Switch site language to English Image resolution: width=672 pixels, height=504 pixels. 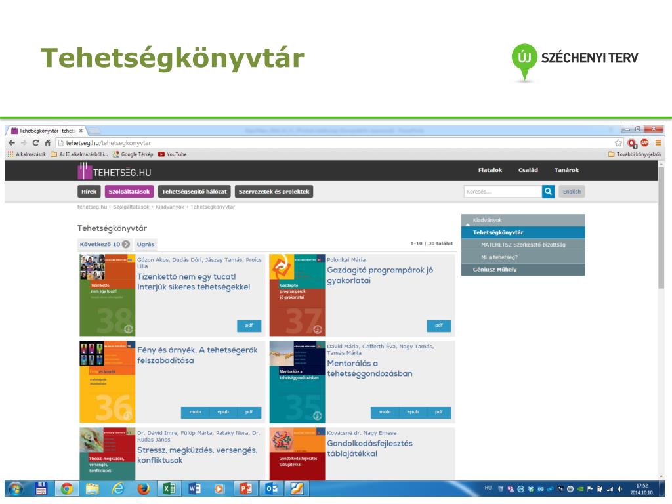572,192
